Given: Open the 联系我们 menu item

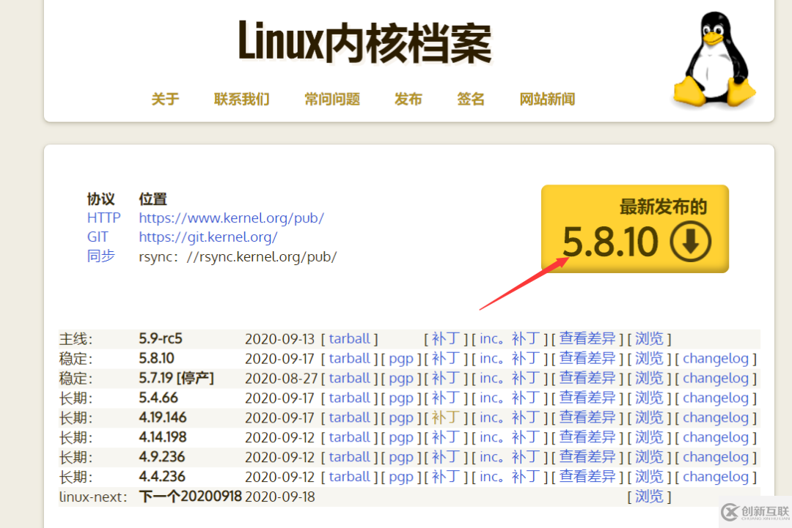Looking at the screenshot, I should click(242, 99).
